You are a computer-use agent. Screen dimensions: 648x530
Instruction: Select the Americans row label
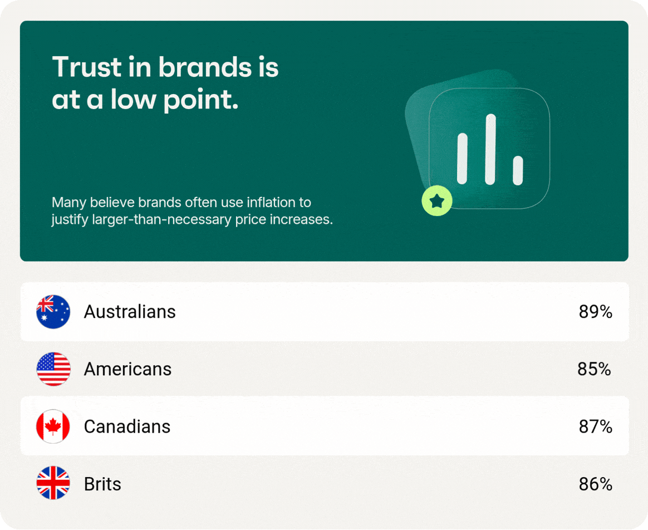[x=127, y=369]
